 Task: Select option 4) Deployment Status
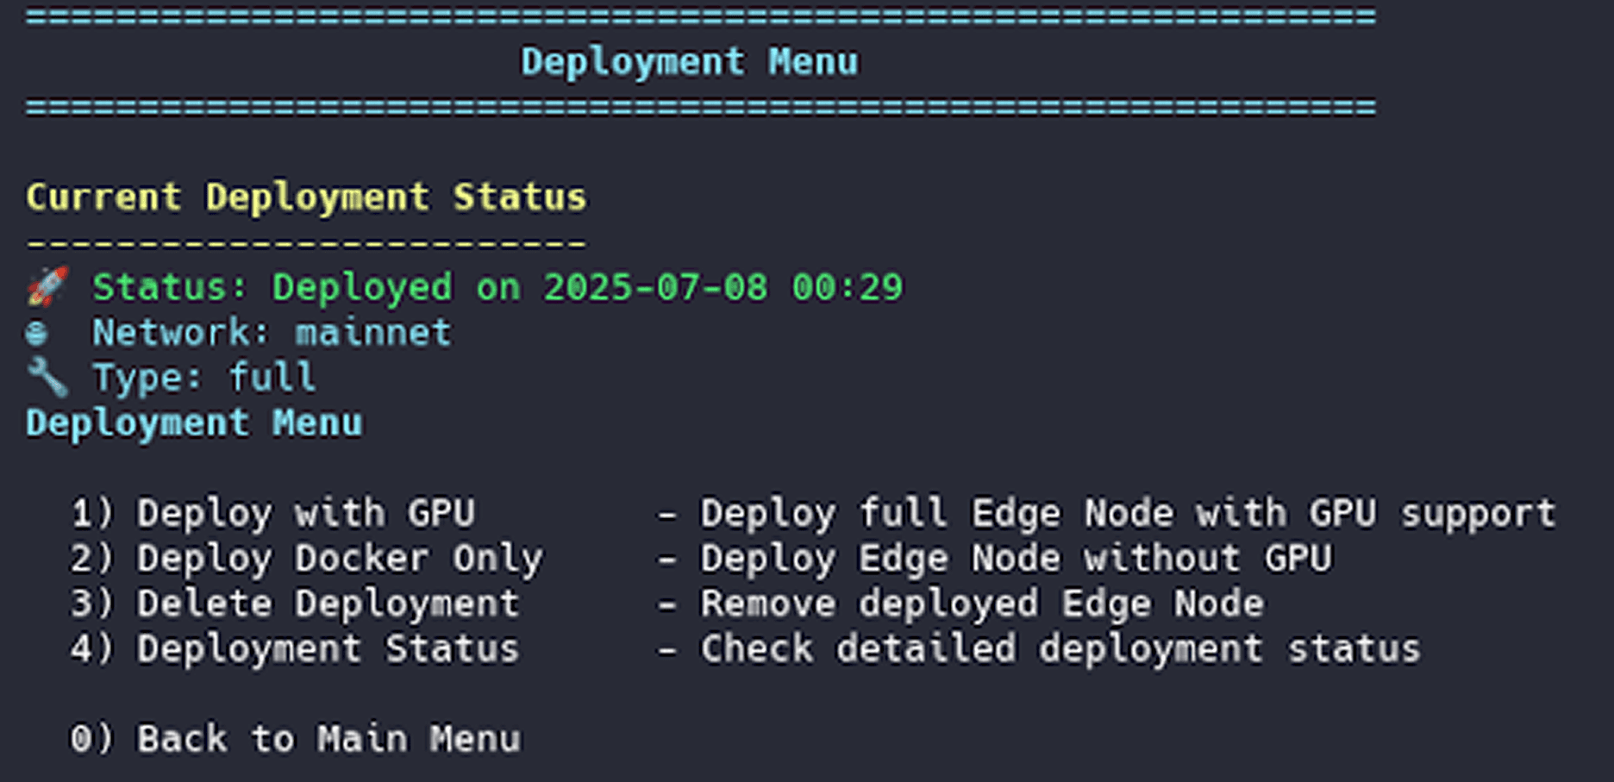(295, 648)
